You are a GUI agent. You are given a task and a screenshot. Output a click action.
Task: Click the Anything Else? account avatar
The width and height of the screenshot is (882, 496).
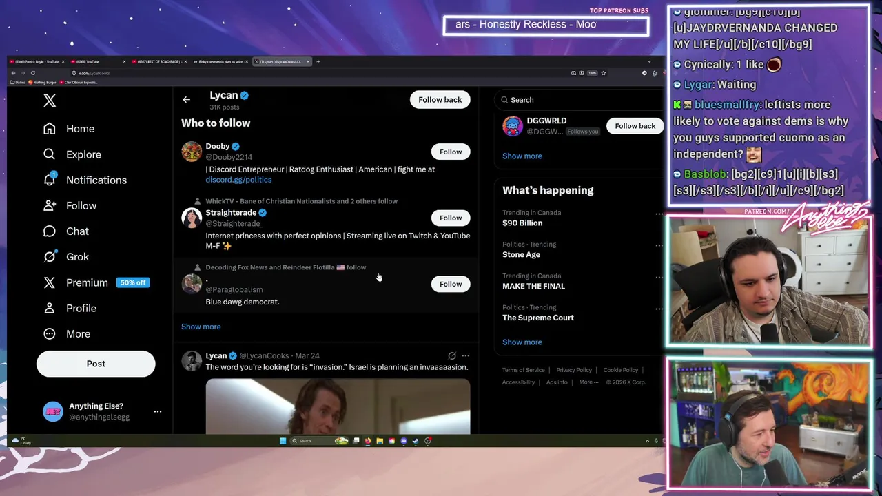(x=53, y=411)
